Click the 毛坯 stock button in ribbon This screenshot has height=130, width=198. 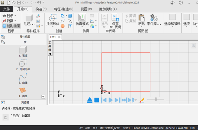(x=29, y=20)
